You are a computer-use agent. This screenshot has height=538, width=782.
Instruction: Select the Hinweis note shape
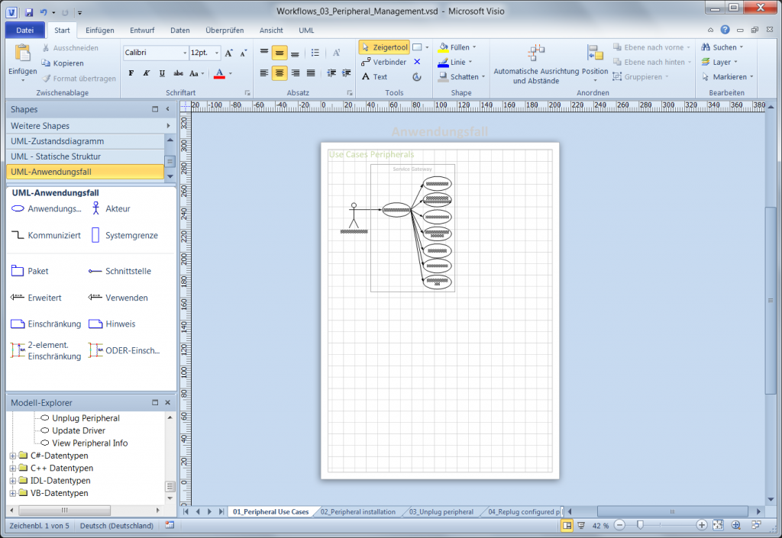[111, 324]
